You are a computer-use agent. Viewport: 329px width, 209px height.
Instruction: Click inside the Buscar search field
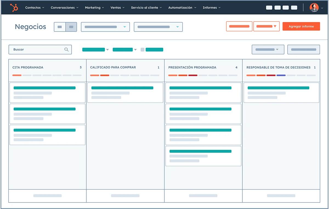(36, 49)
